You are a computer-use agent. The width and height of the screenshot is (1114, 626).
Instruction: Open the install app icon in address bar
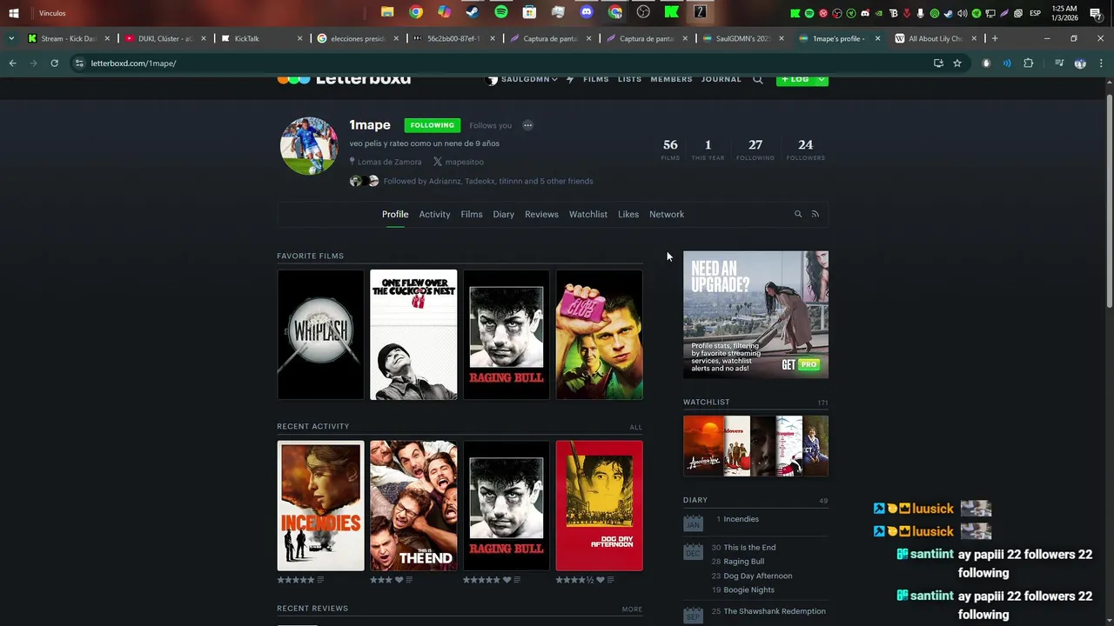point(937,63)
